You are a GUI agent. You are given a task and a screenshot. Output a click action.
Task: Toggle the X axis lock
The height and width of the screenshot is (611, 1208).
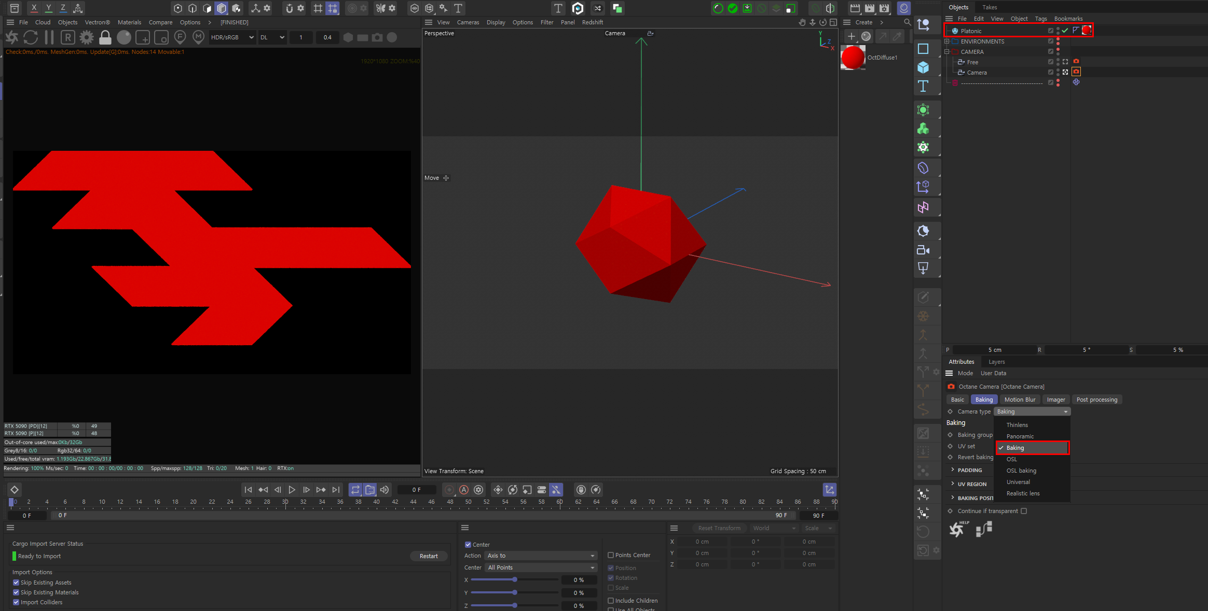coord(34,8)
